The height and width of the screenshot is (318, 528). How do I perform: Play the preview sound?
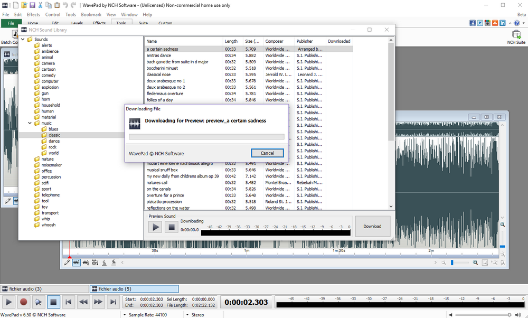(x=155, y=227)
